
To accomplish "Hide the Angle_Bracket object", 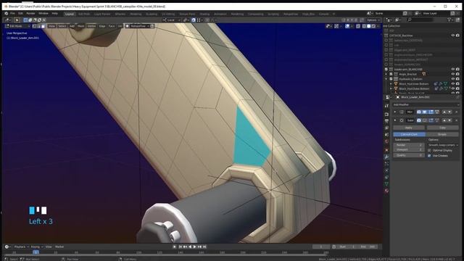I will (x=452, y=74).
